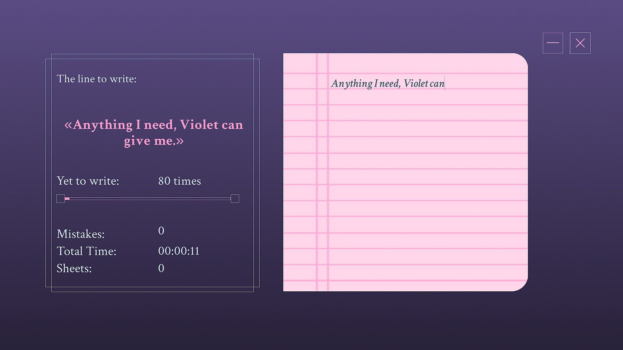Viewport: 623px width, 350px height.
Task: Click the Mistakes count value
Action: coord(161,231)
